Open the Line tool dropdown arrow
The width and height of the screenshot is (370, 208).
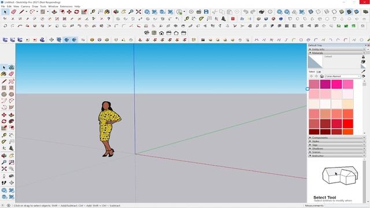click(26, 12)
